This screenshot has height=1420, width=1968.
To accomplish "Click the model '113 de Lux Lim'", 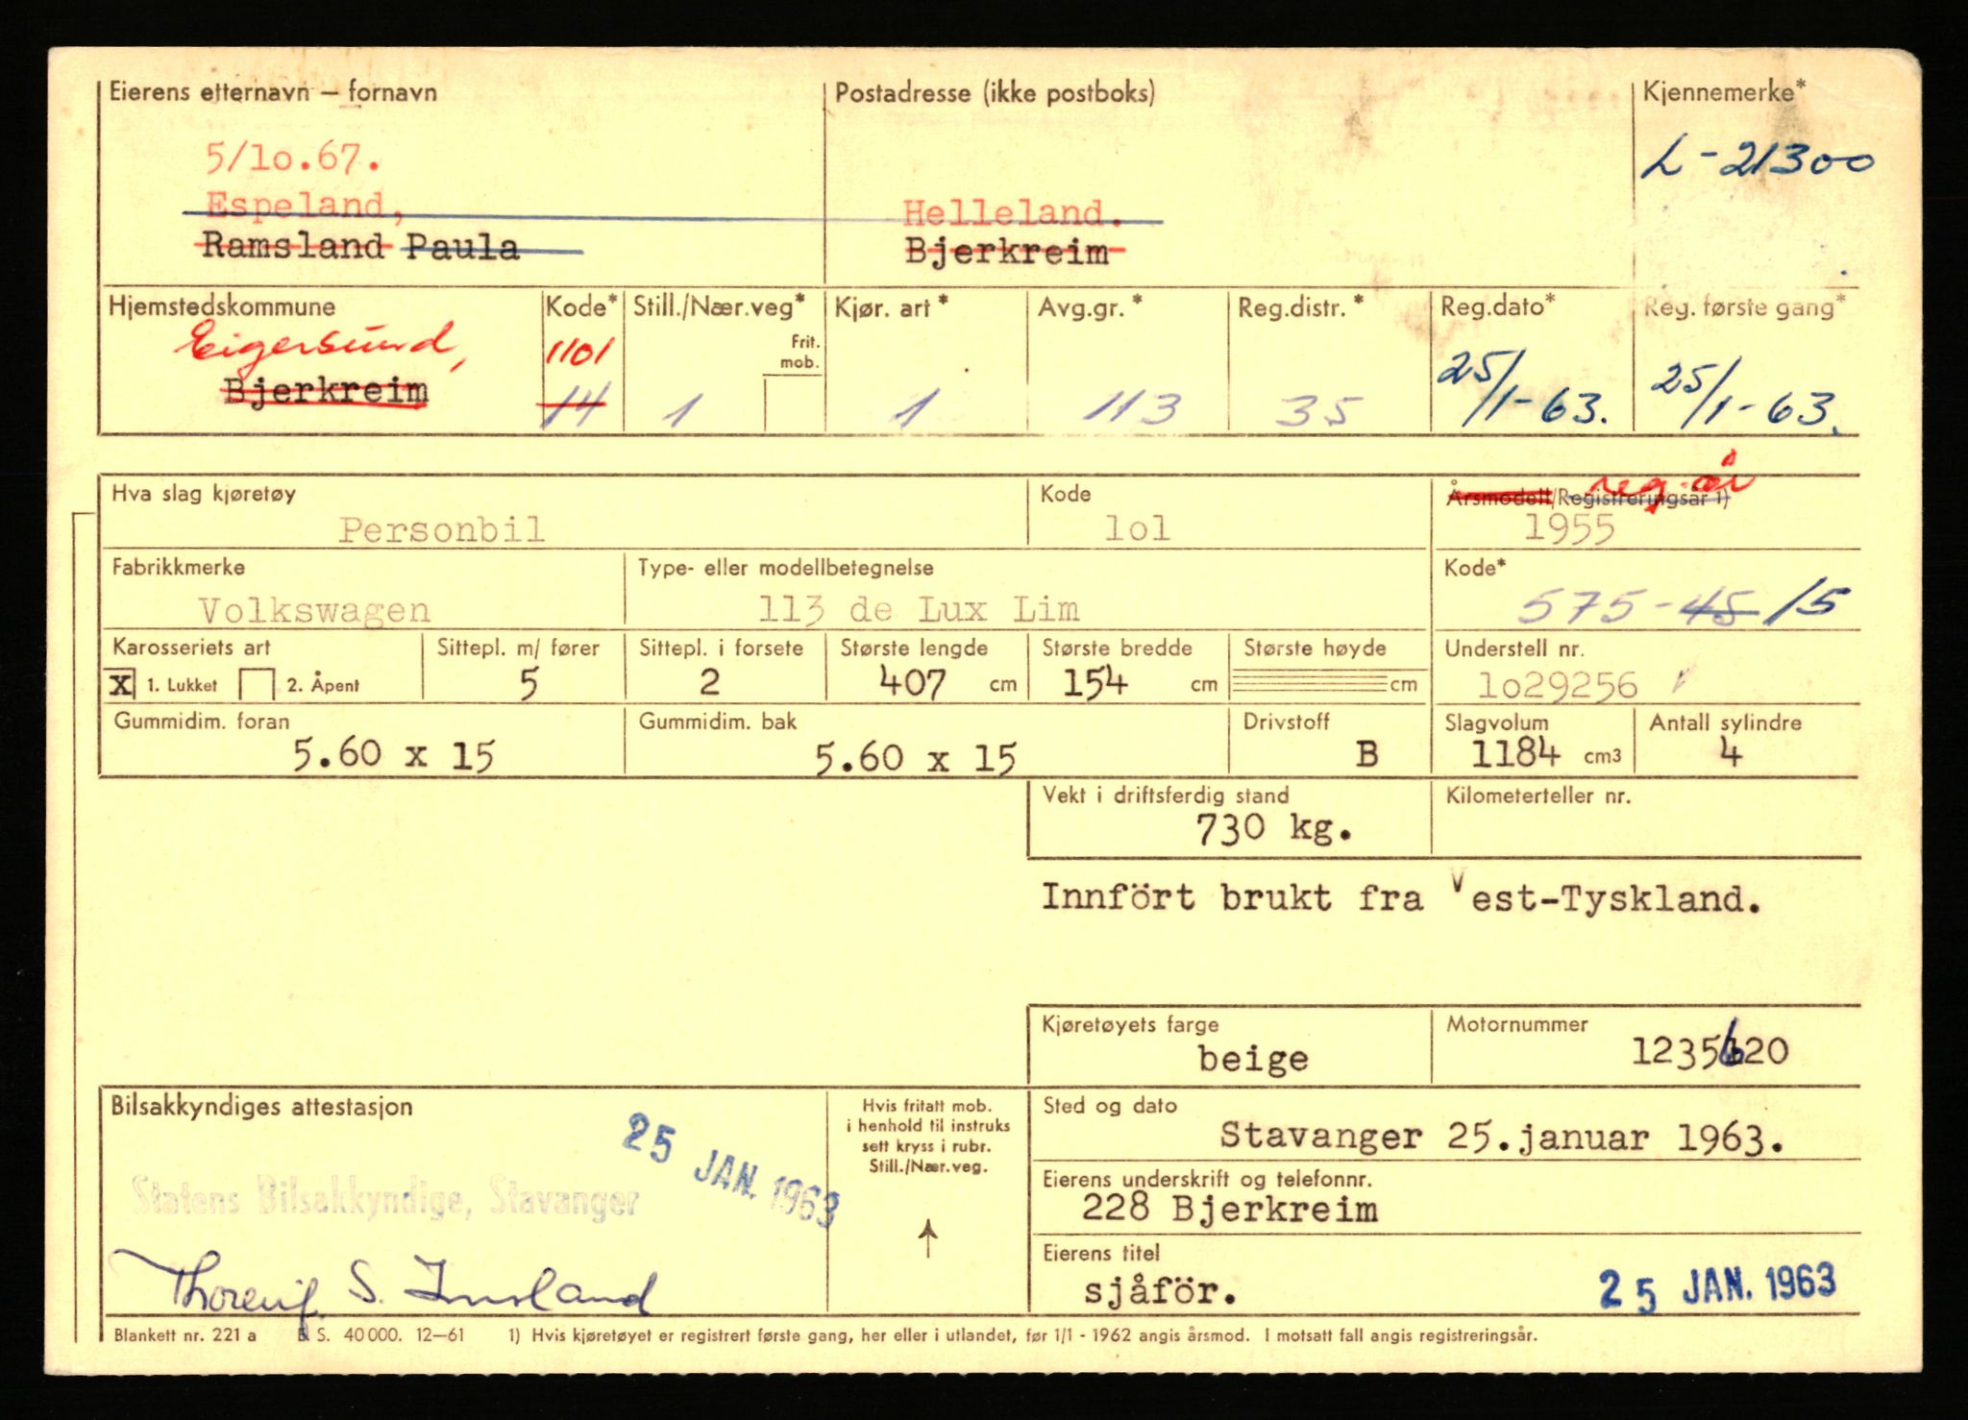I will (920, 609).
